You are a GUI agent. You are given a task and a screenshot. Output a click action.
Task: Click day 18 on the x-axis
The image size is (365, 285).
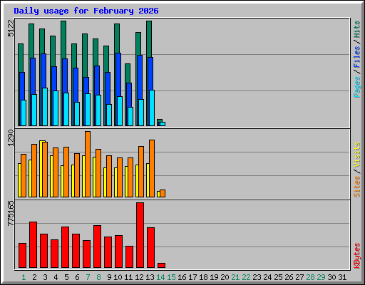click(x=203, y=277)
